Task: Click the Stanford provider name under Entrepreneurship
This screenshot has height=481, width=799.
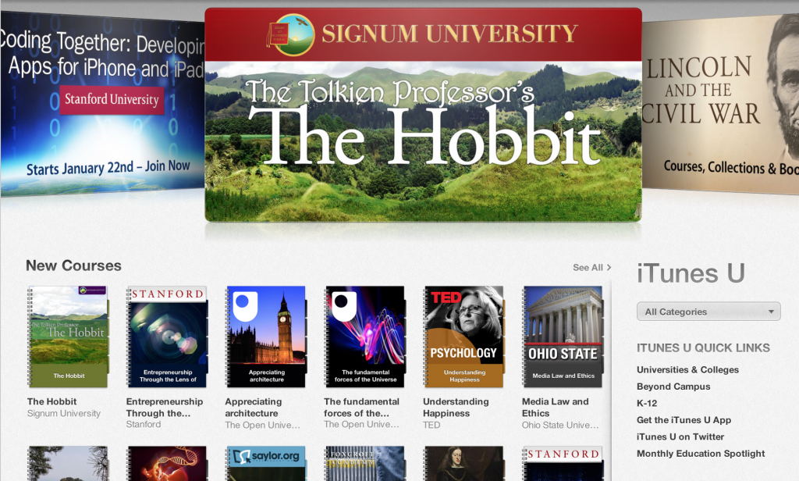Action: tap(144, 424)
